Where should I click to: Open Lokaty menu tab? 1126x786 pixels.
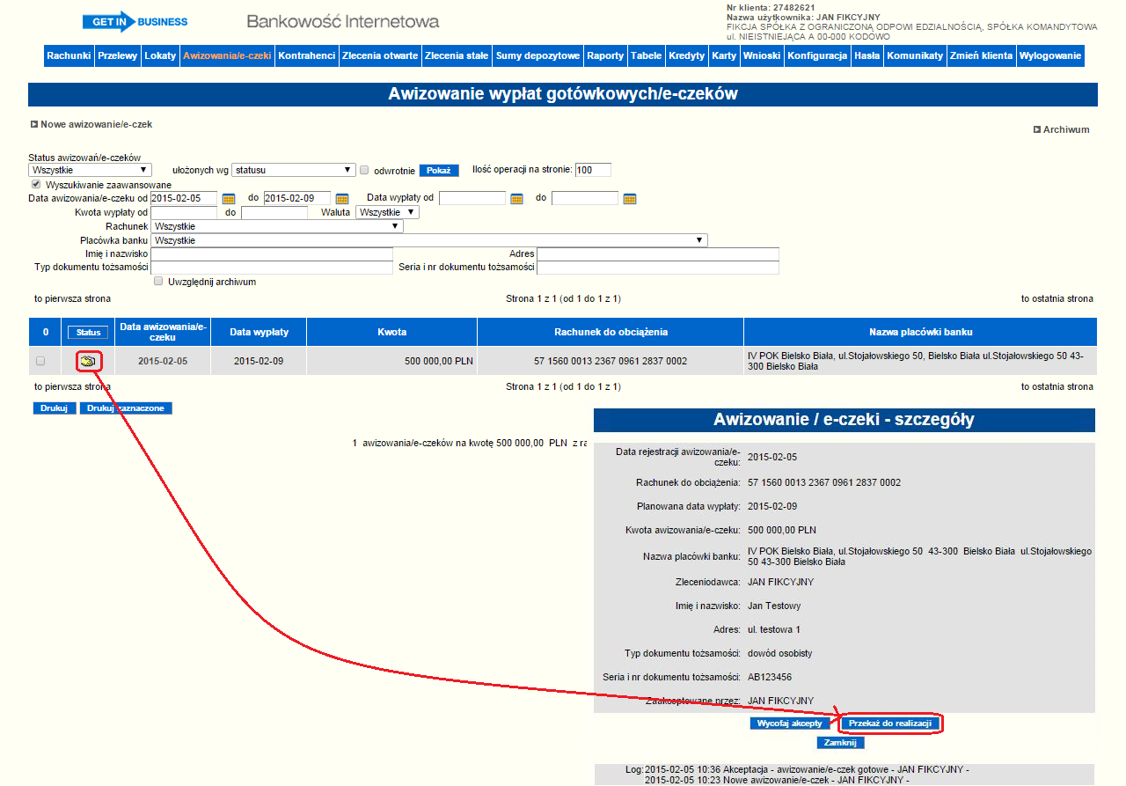pyautogui.click(x=160, y=55)
